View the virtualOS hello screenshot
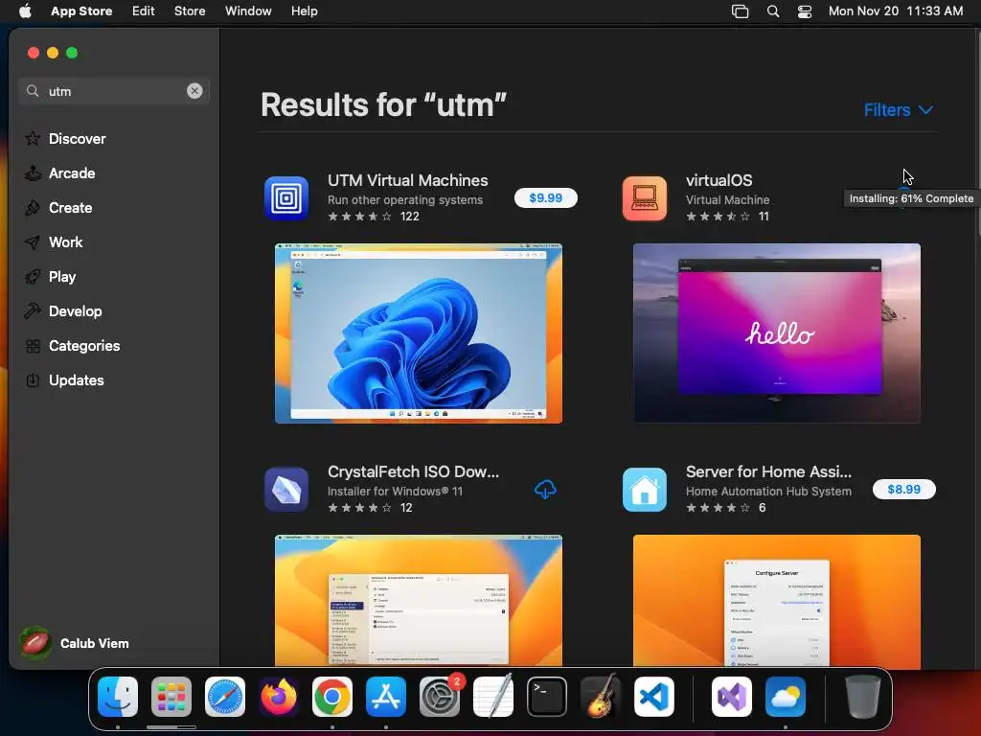This screenshot has width=981, height=736. [x=776, y=333]
